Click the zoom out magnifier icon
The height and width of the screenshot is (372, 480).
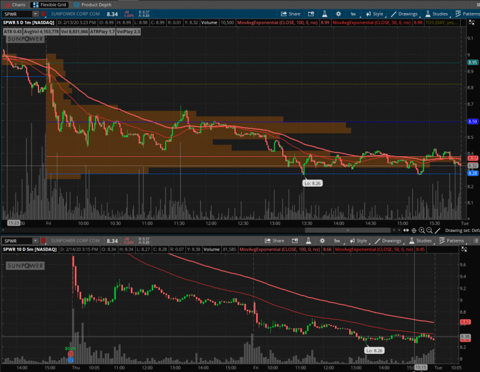(x=429, y=231)
